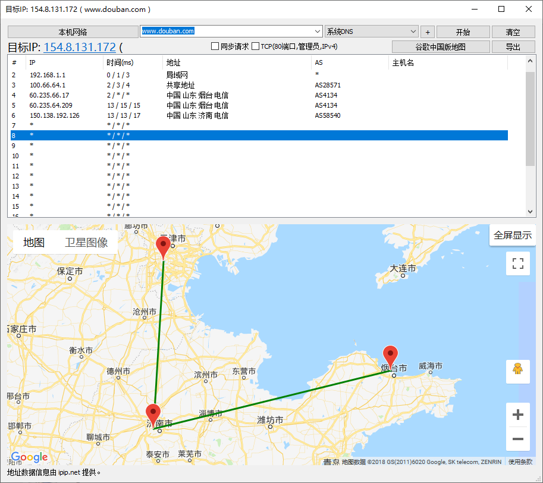Image resolution: width=543 pixels, height=483 pixels.
Task: Select hop row 100.66.64.1
Action: point(259,85)
